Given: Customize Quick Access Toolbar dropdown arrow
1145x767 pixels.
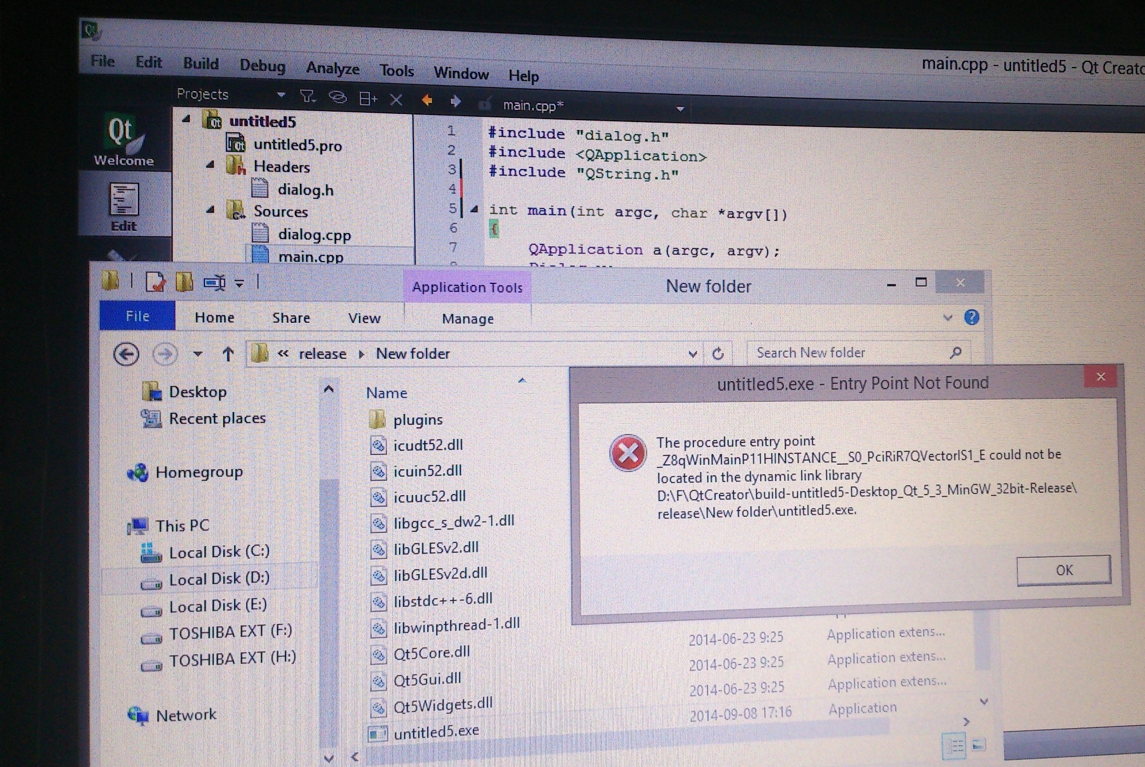Looking at the screenshot, I should [239, 283].
